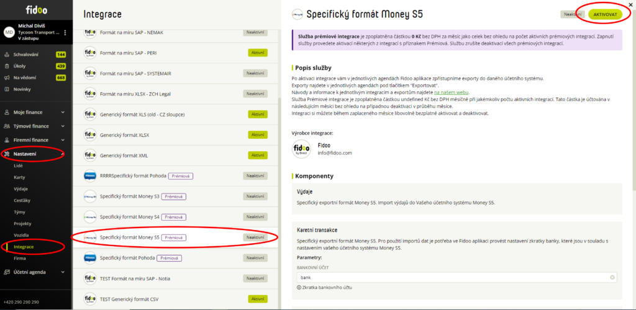Collapse the Nastavení section chevron
The width and height of the screenshot is (636, 310).
pos(63,154)
